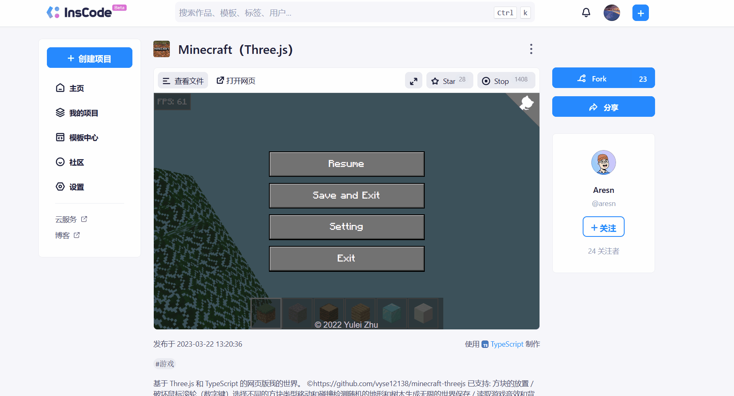Click the FPS counter in game
This screenshot has width=734, height=396.
[172, 102]
